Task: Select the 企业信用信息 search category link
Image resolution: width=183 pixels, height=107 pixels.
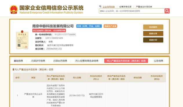Action: pos(109,7)
